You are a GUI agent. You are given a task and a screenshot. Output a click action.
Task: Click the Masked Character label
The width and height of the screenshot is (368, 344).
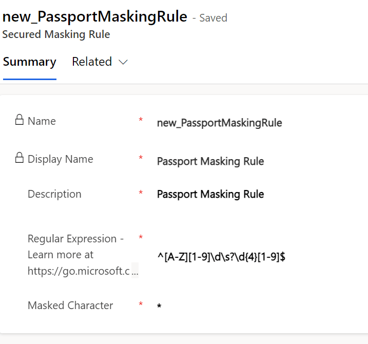point(70,305)
